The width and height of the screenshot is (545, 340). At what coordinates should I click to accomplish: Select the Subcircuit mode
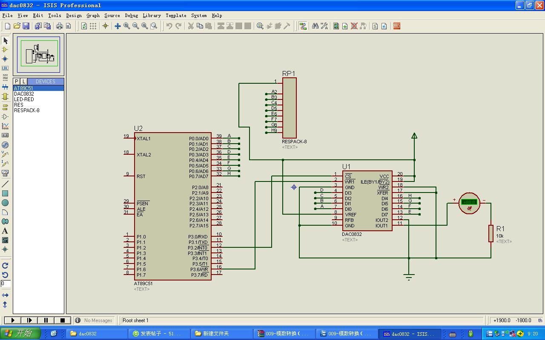pos(5,97)
